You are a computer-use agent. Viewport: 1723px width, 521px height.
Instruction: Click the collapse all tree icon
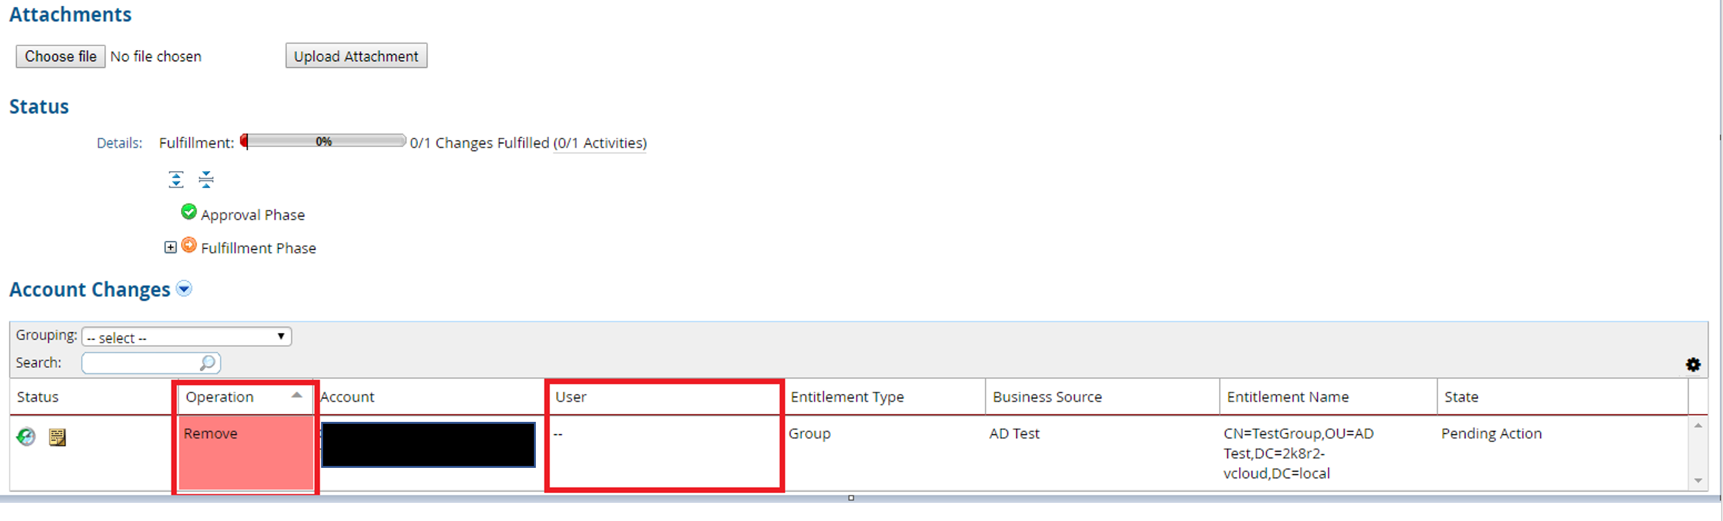tap(206, 179)
